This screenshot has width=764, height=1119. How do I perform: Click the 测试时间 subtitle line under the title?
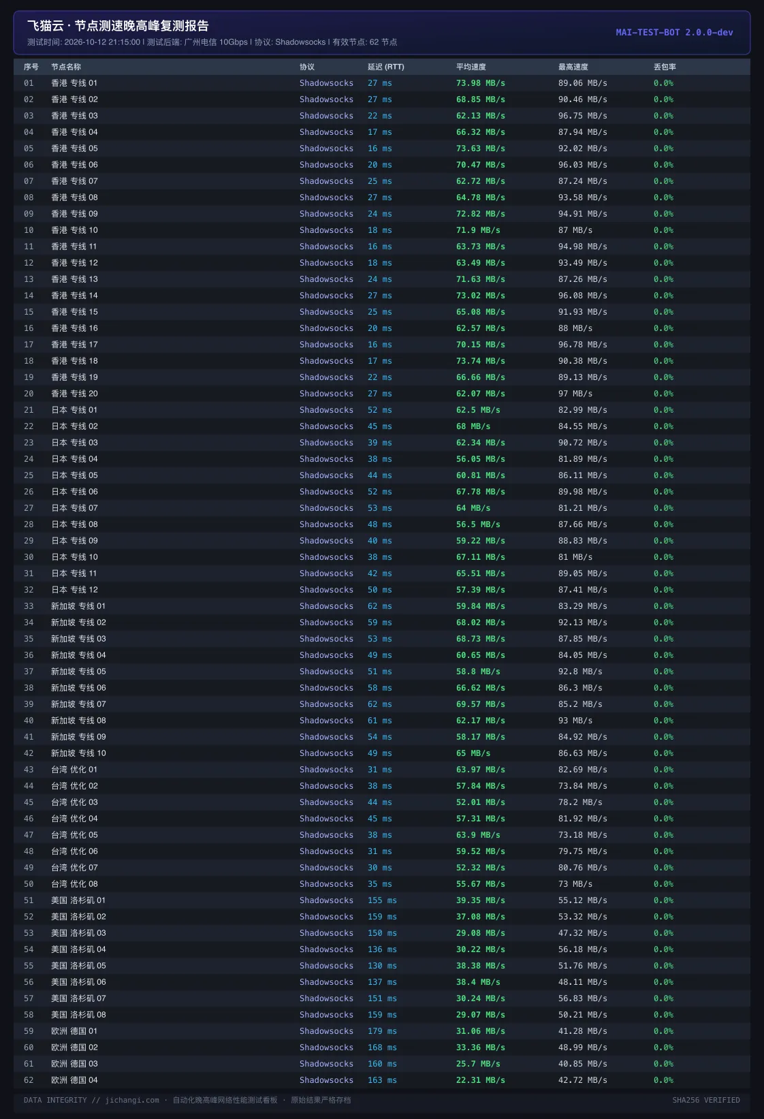coord(212,42)
